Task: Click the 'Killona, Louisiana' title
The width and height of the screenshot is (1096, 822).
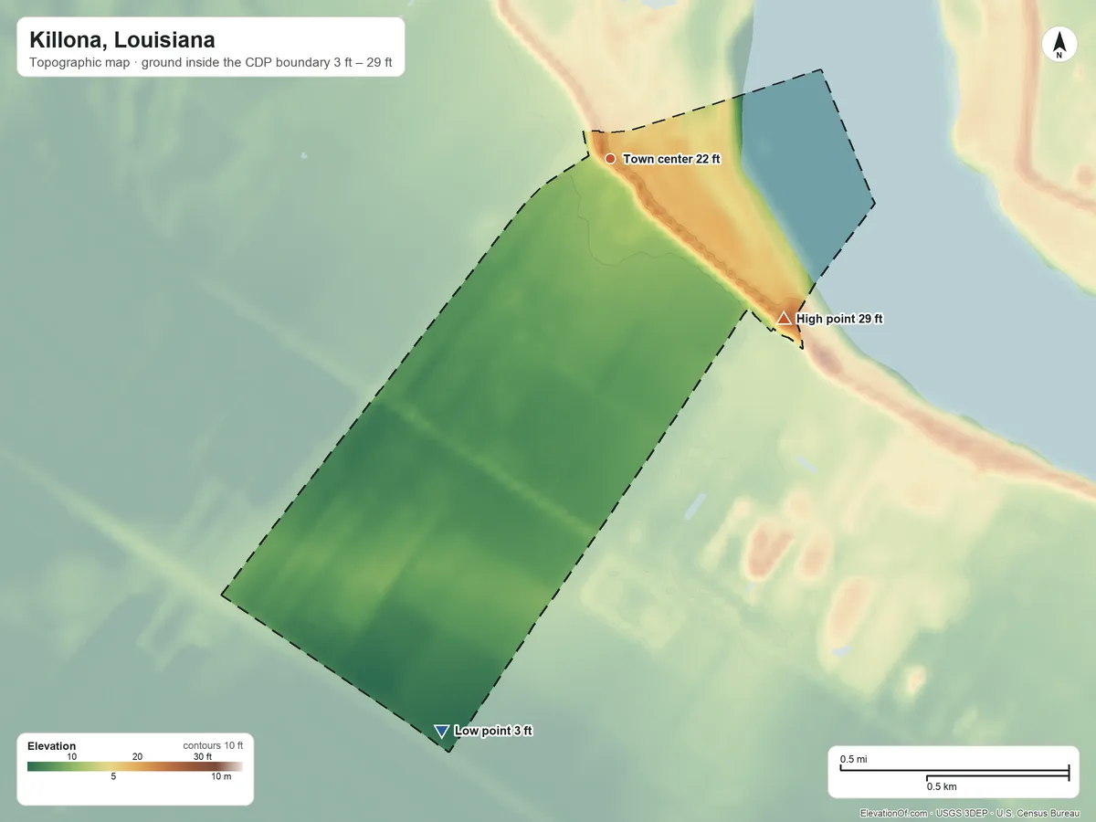Action: 122,40
